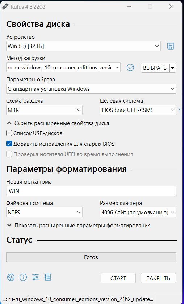Click the ЗАКРЫТЬ button
The image size is (184, 304).
coord(158,278)
